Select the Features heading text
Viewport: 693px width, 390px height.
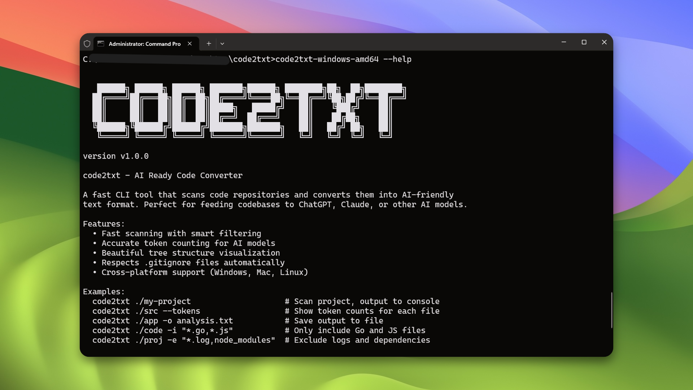104,224
